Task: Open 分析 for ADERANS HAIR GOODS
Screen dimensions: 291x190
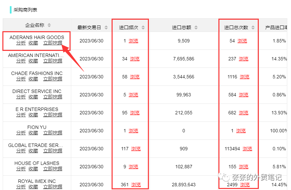Action: tap(21, 43)
